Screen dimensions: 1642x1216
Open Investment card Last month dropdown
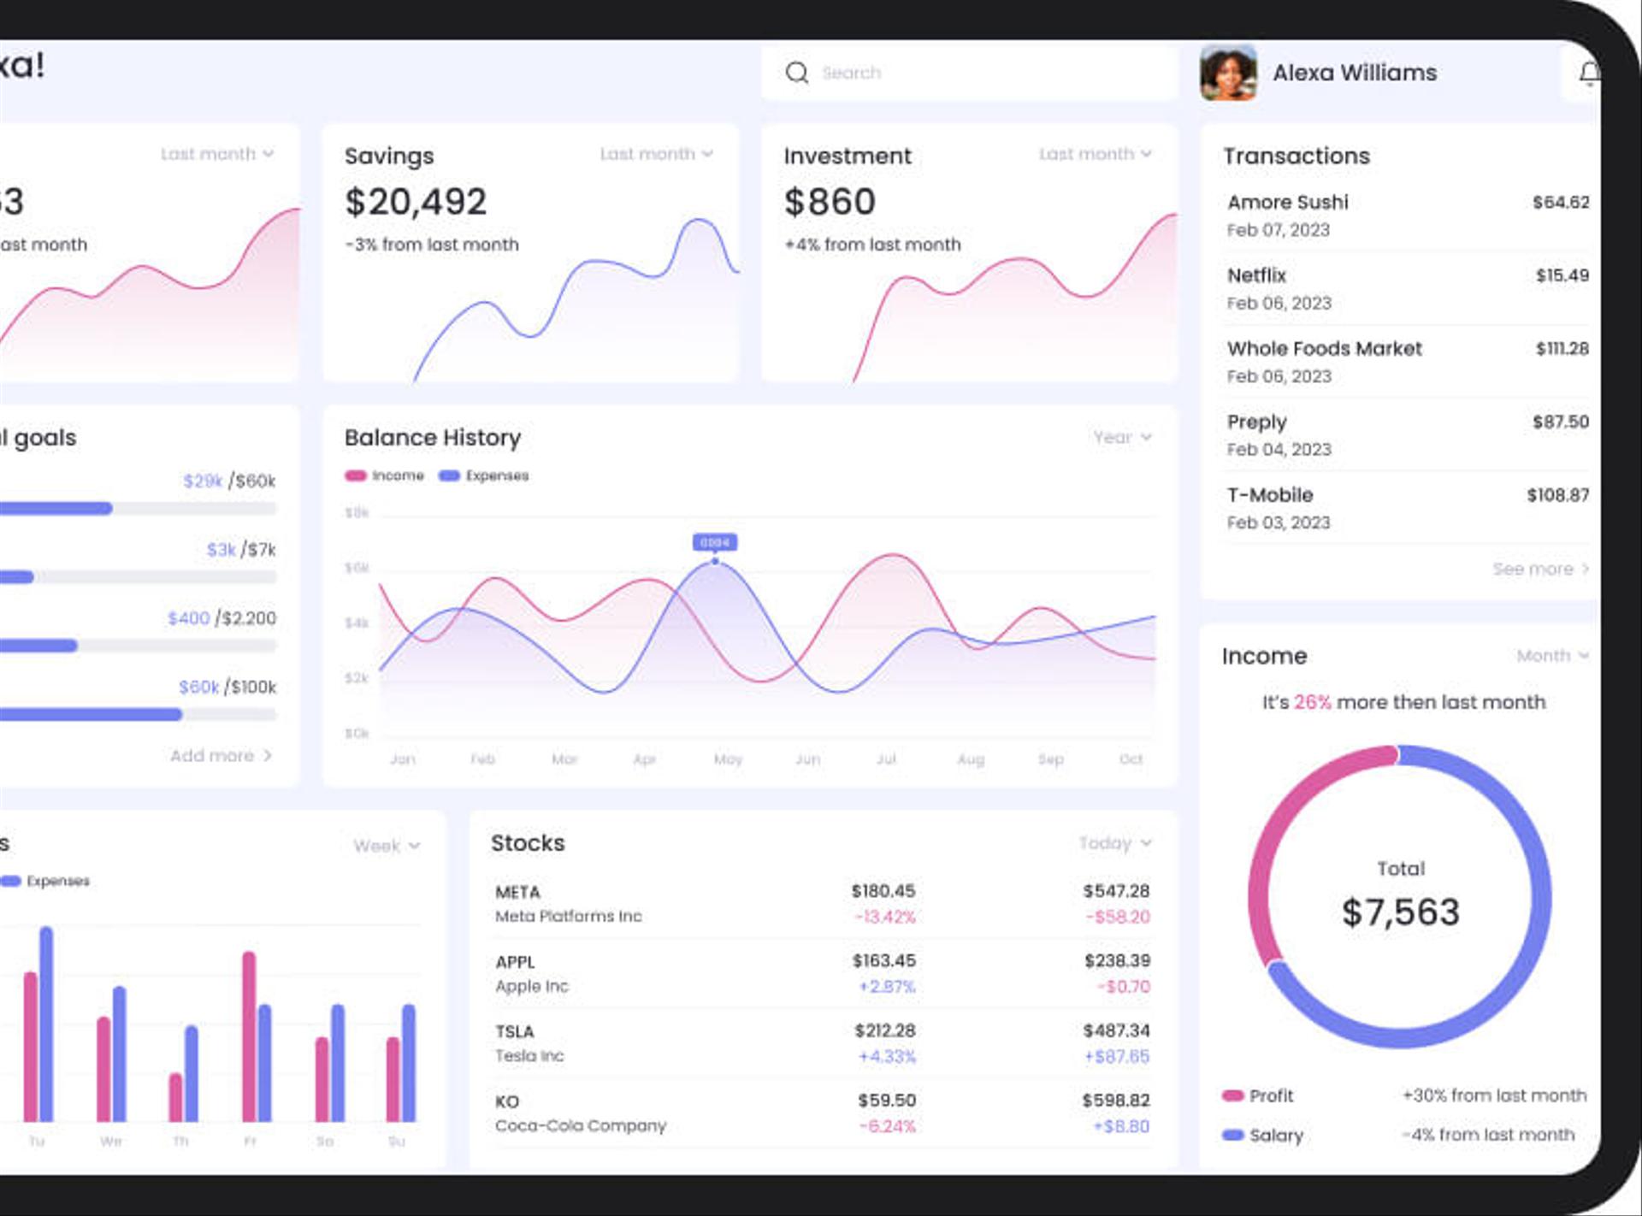click(1095, 154)
